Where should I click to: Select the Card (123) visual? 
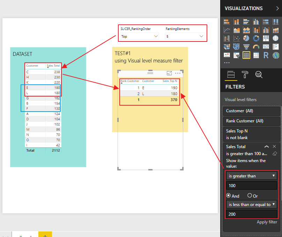[266, 47]
